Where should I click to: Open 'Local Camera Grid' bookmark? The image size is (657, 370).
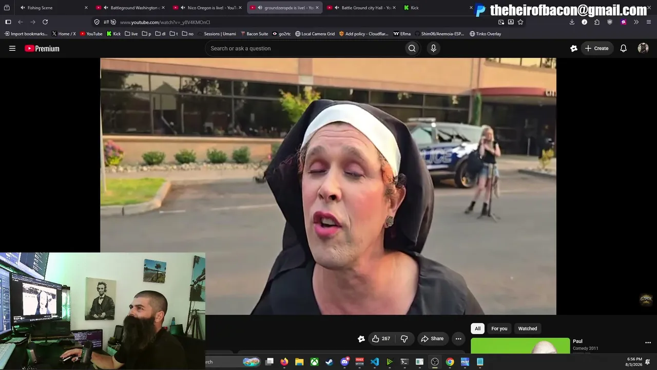315,34
